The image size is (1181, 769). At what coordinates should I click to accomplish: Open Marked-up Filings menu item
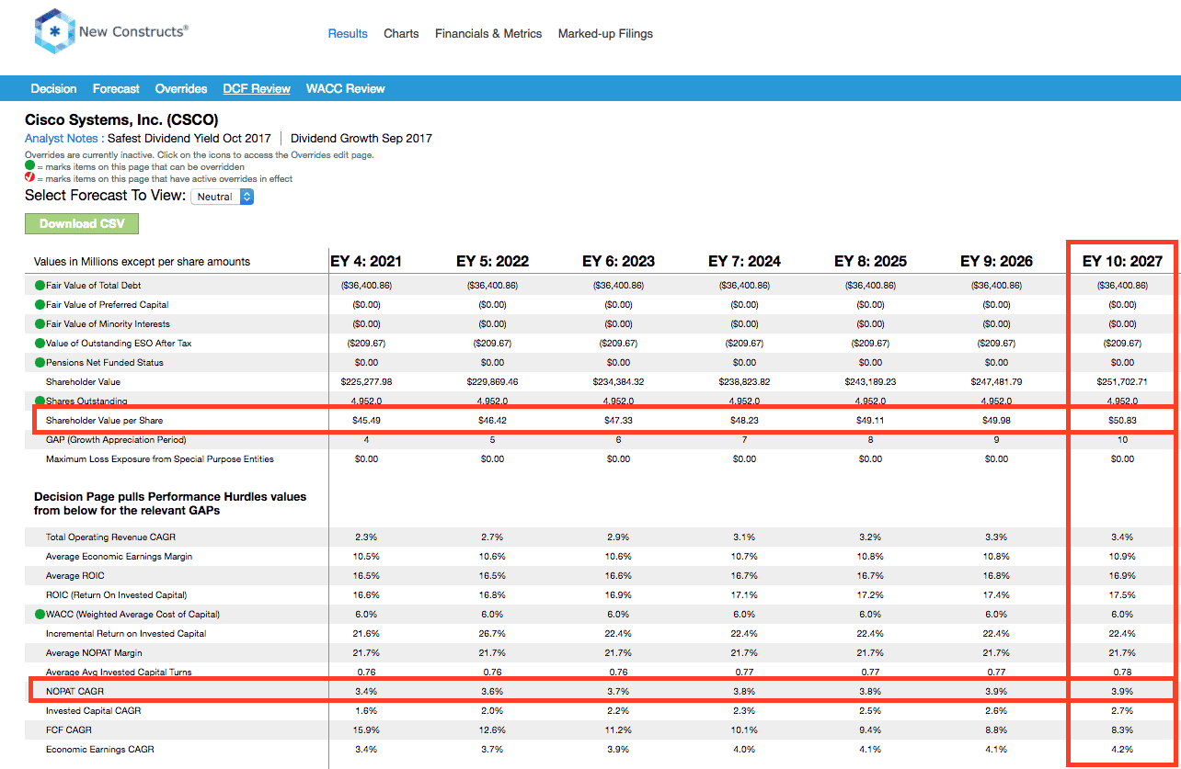pyautogui.click(x=605, y=33)
